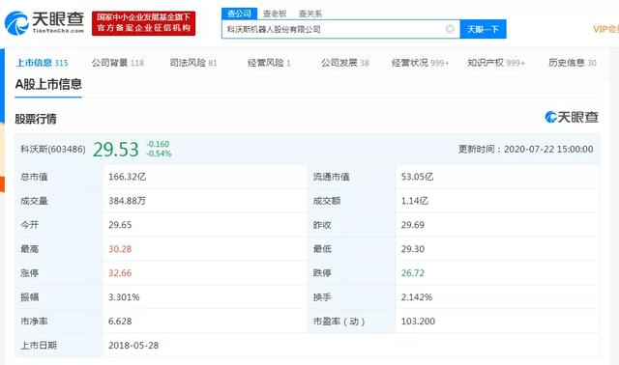Image resolution: width=619 pixels, height=365 pixels.
Task: Click the red official credit agency banner
Action: click(x=144, y=23)
